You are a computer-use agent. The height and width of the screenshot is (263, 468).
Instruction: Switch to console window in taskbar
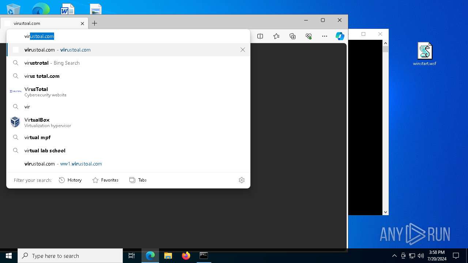tap(204, 256)
